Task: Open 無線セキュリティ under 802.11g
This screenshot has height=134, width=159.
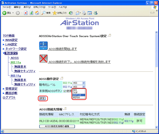Action: click(25, 84)
